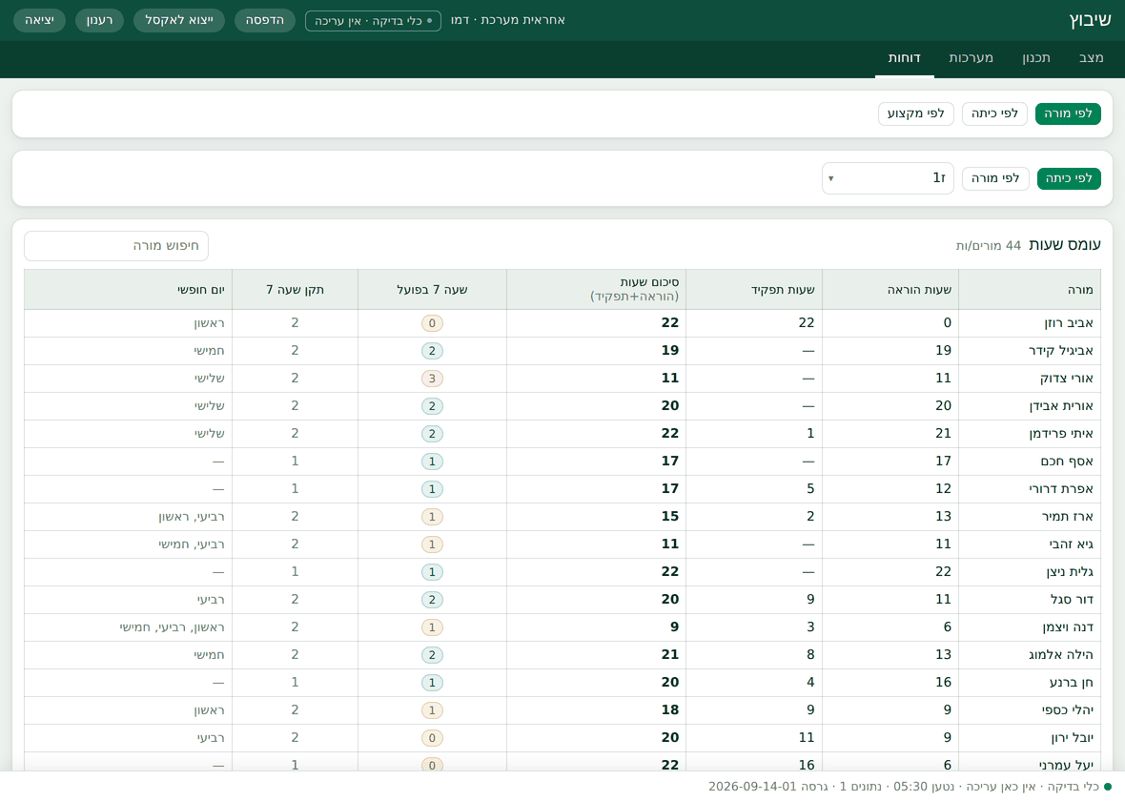
Task: Click hour-7 badge 2 in איתי פרידמן row
Action: pos(432,434)
